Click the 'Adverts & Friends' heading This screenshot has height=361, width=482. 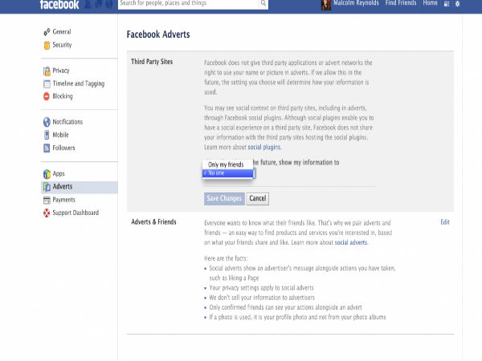153,222
